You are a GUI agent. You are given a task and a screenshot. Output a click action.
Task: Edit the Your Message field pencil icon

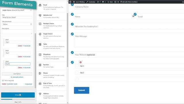pos(72,34)
